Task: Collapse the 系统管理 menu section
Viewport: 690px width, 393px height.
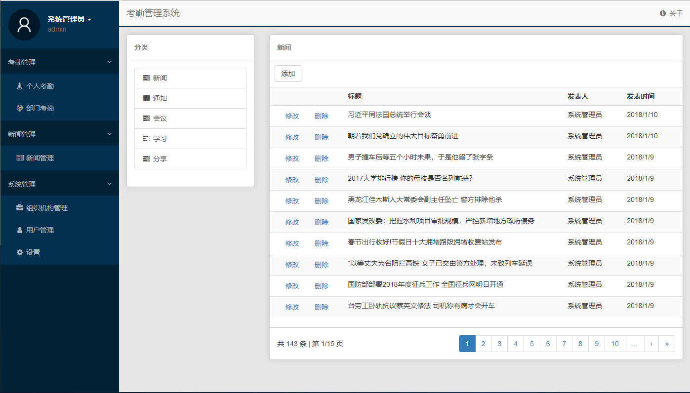Action: point(109,184)
